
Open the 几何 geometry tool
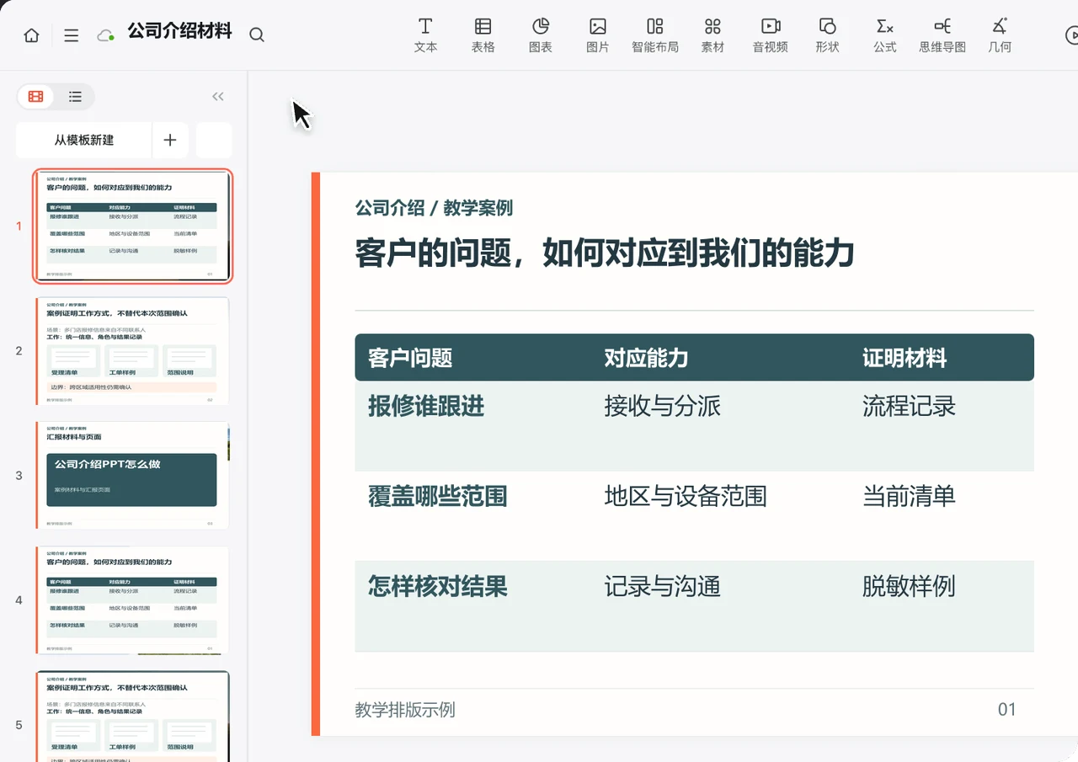(x=1000, y=35)
